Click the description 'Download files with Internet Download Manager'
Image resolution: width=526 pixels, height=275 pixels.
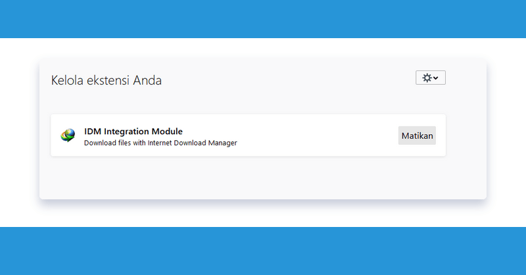pos(160,143)
